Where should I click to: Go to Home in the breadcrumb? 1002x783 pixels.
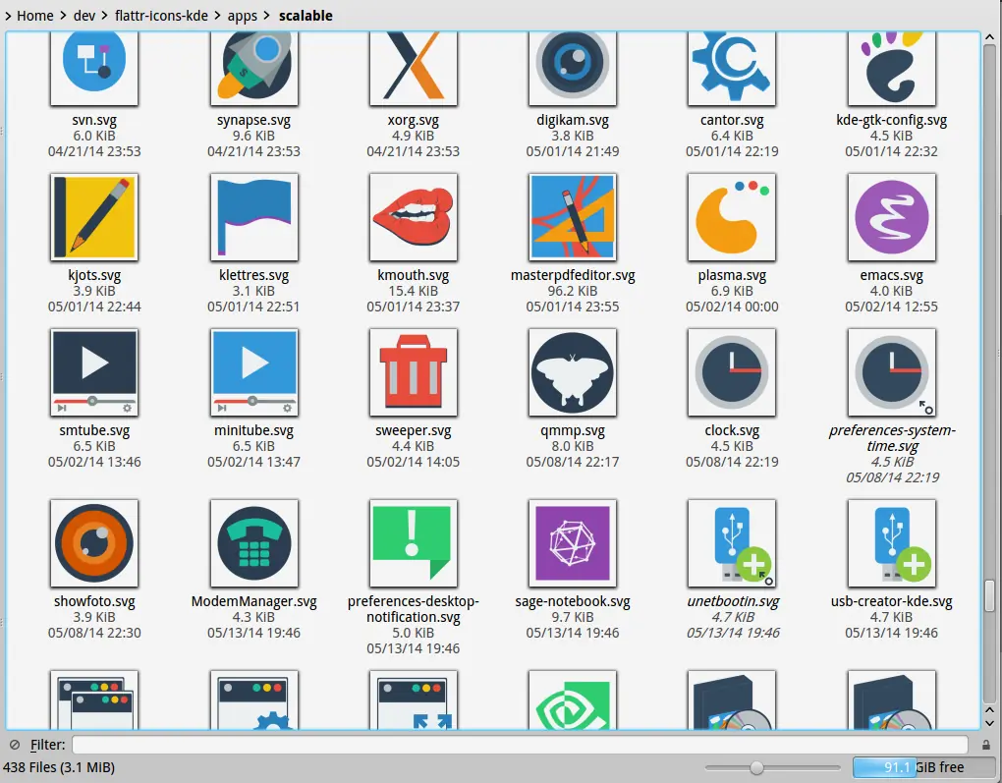pyautogui.click(x=35, y=16)
